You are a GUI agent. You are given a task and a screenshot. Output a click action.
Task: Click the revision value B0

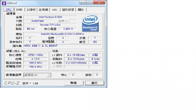95,42
